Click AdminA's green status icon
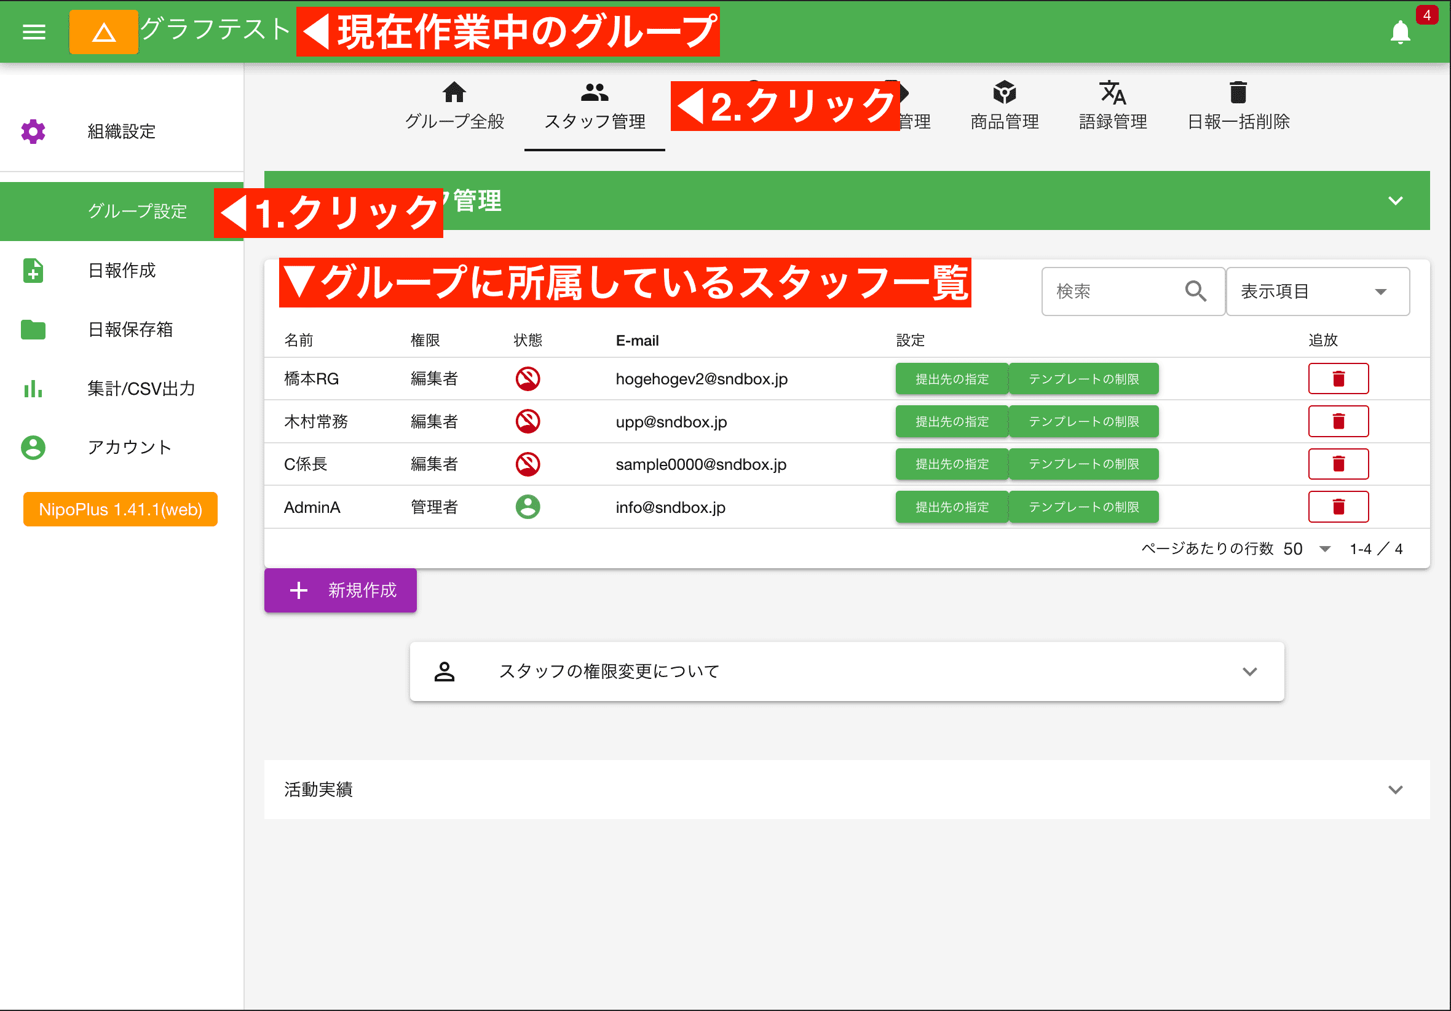 [x=528, y=507]
